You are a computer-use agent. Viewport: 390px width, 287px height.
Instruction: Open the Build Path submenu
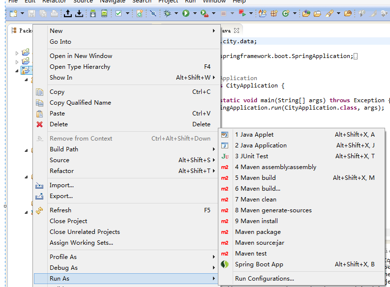click(x=127, y=149)
